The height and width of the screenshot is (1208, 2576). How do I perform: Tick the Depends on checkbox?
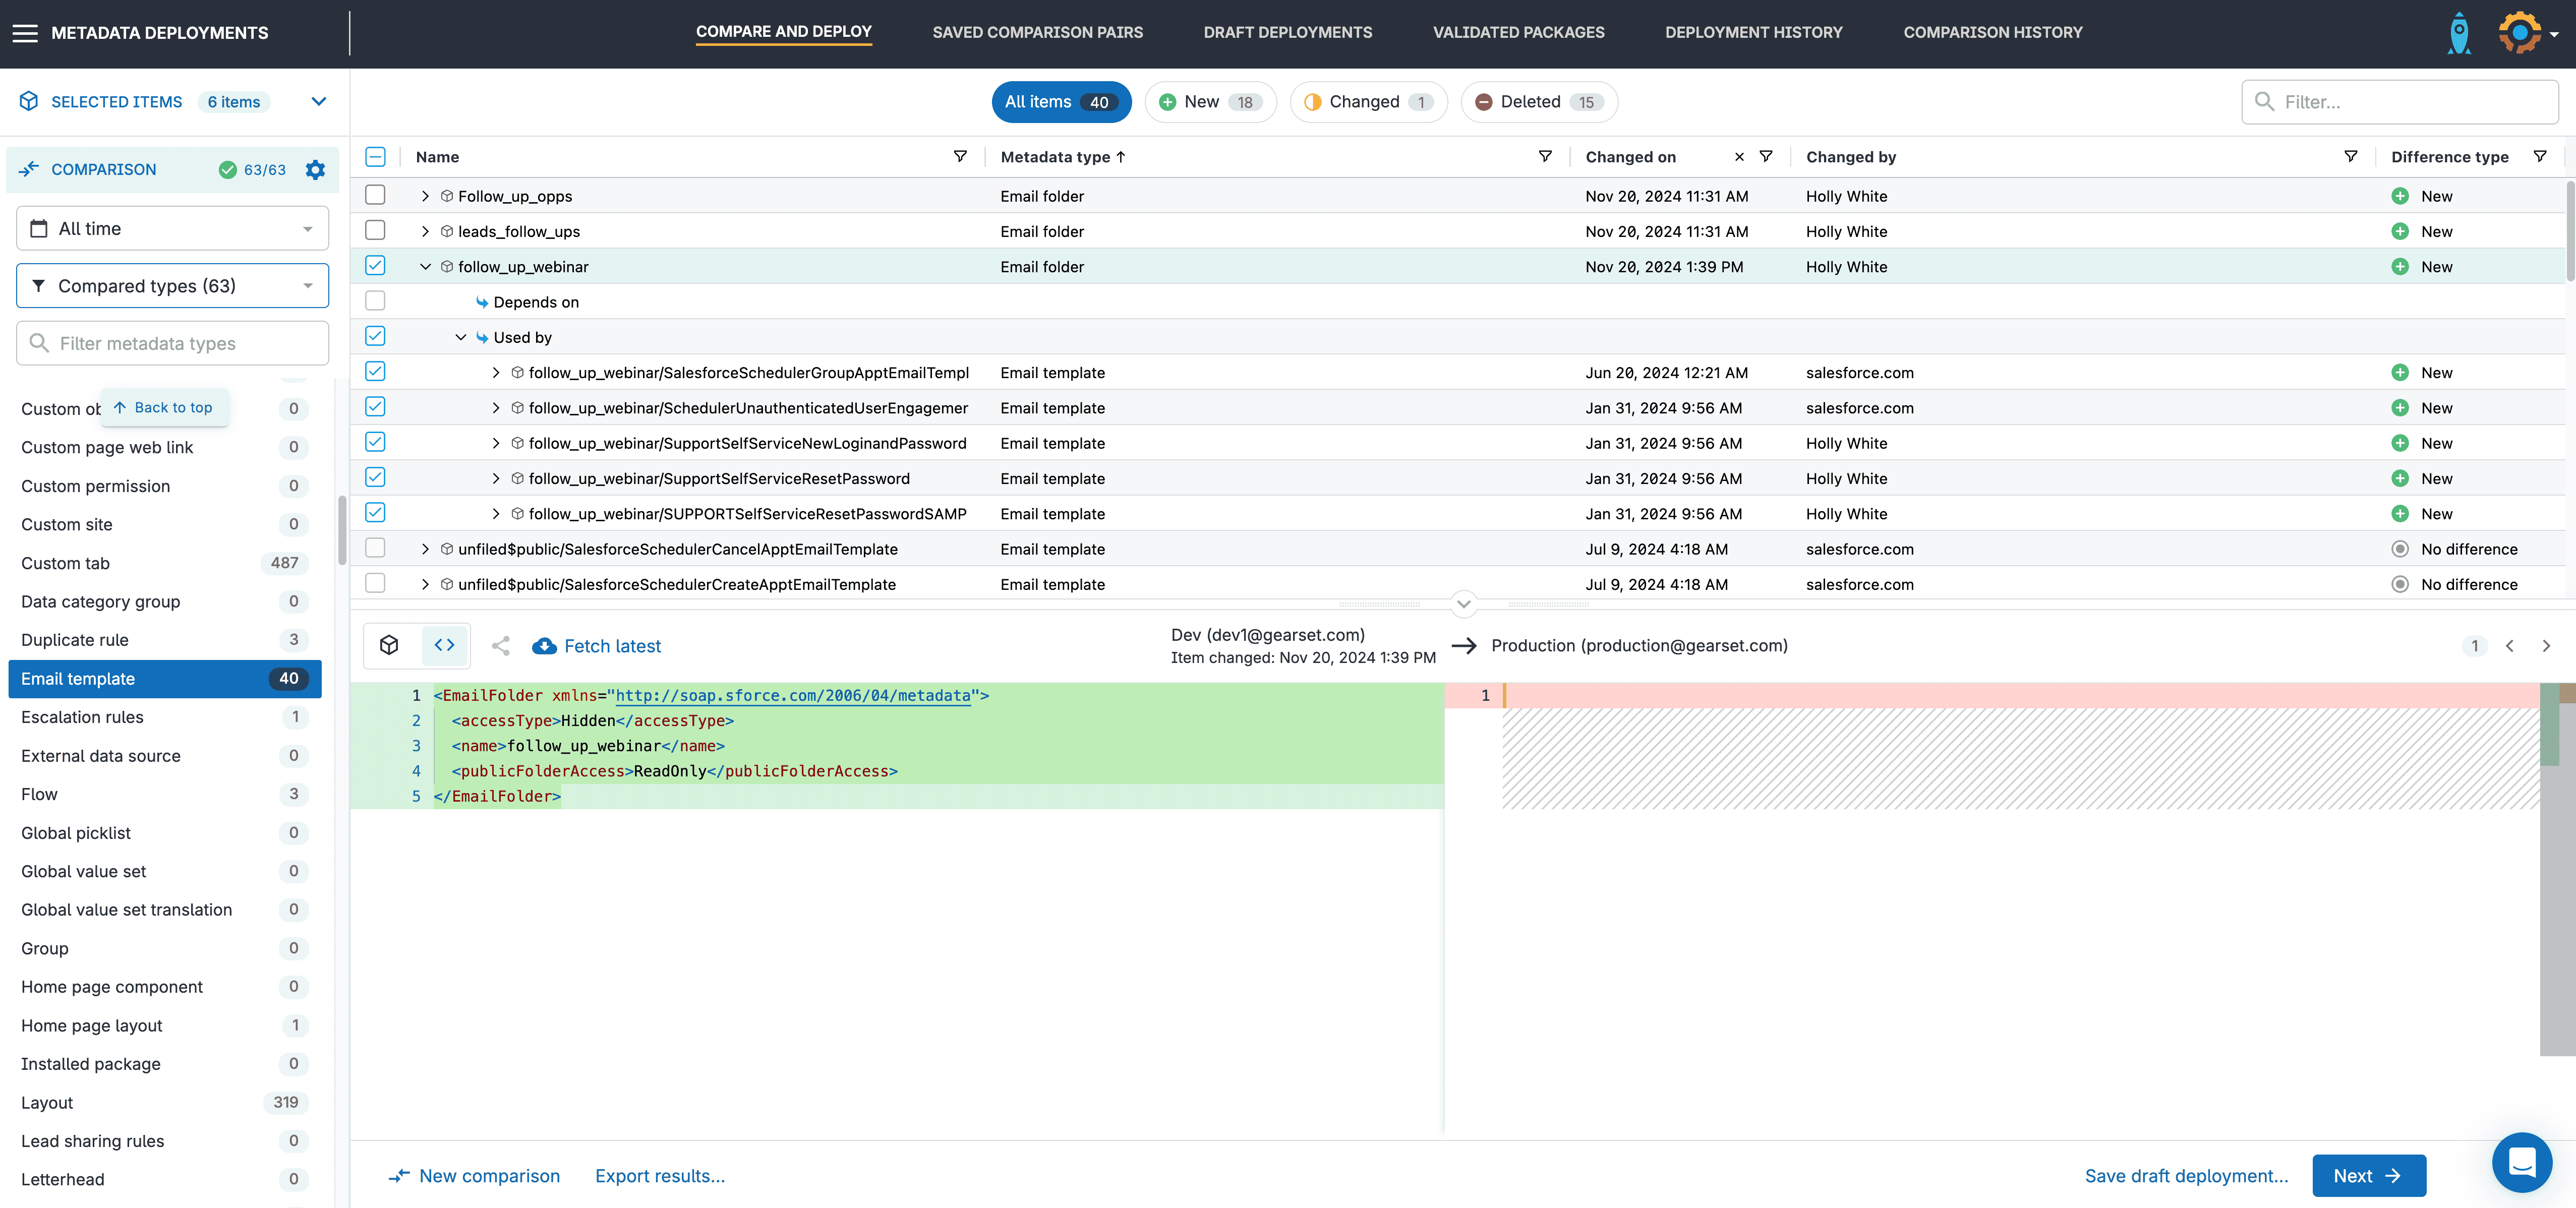coord(375,301)
